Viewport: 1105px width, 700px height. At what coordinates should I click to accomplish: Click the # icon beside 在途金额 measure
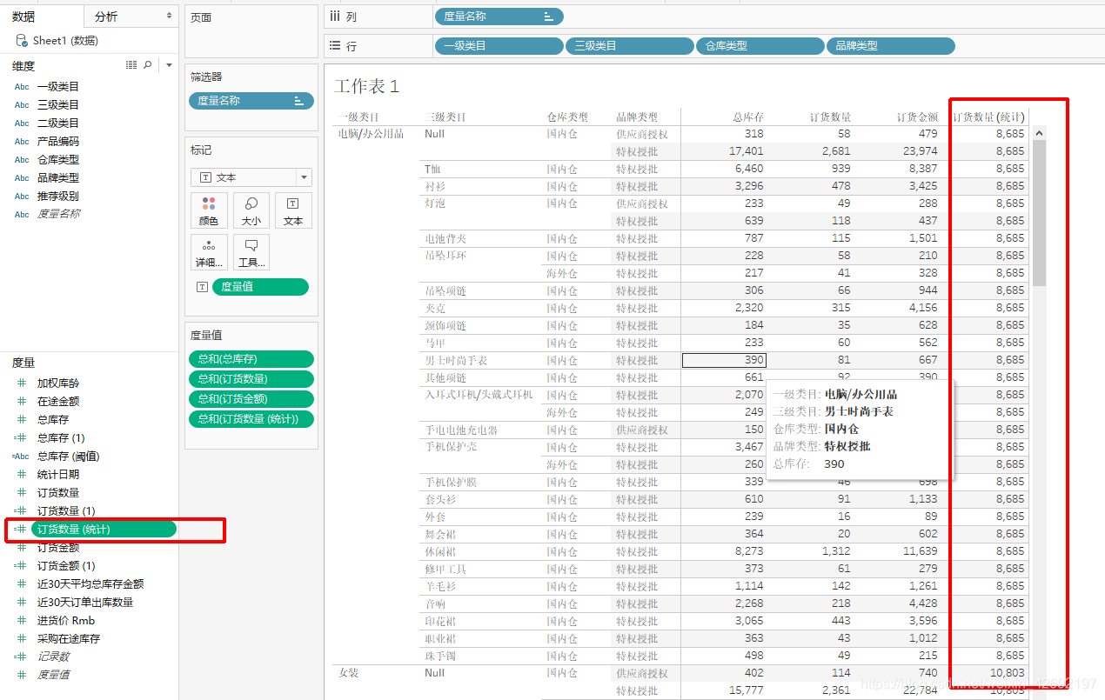(x=22, y=402)
